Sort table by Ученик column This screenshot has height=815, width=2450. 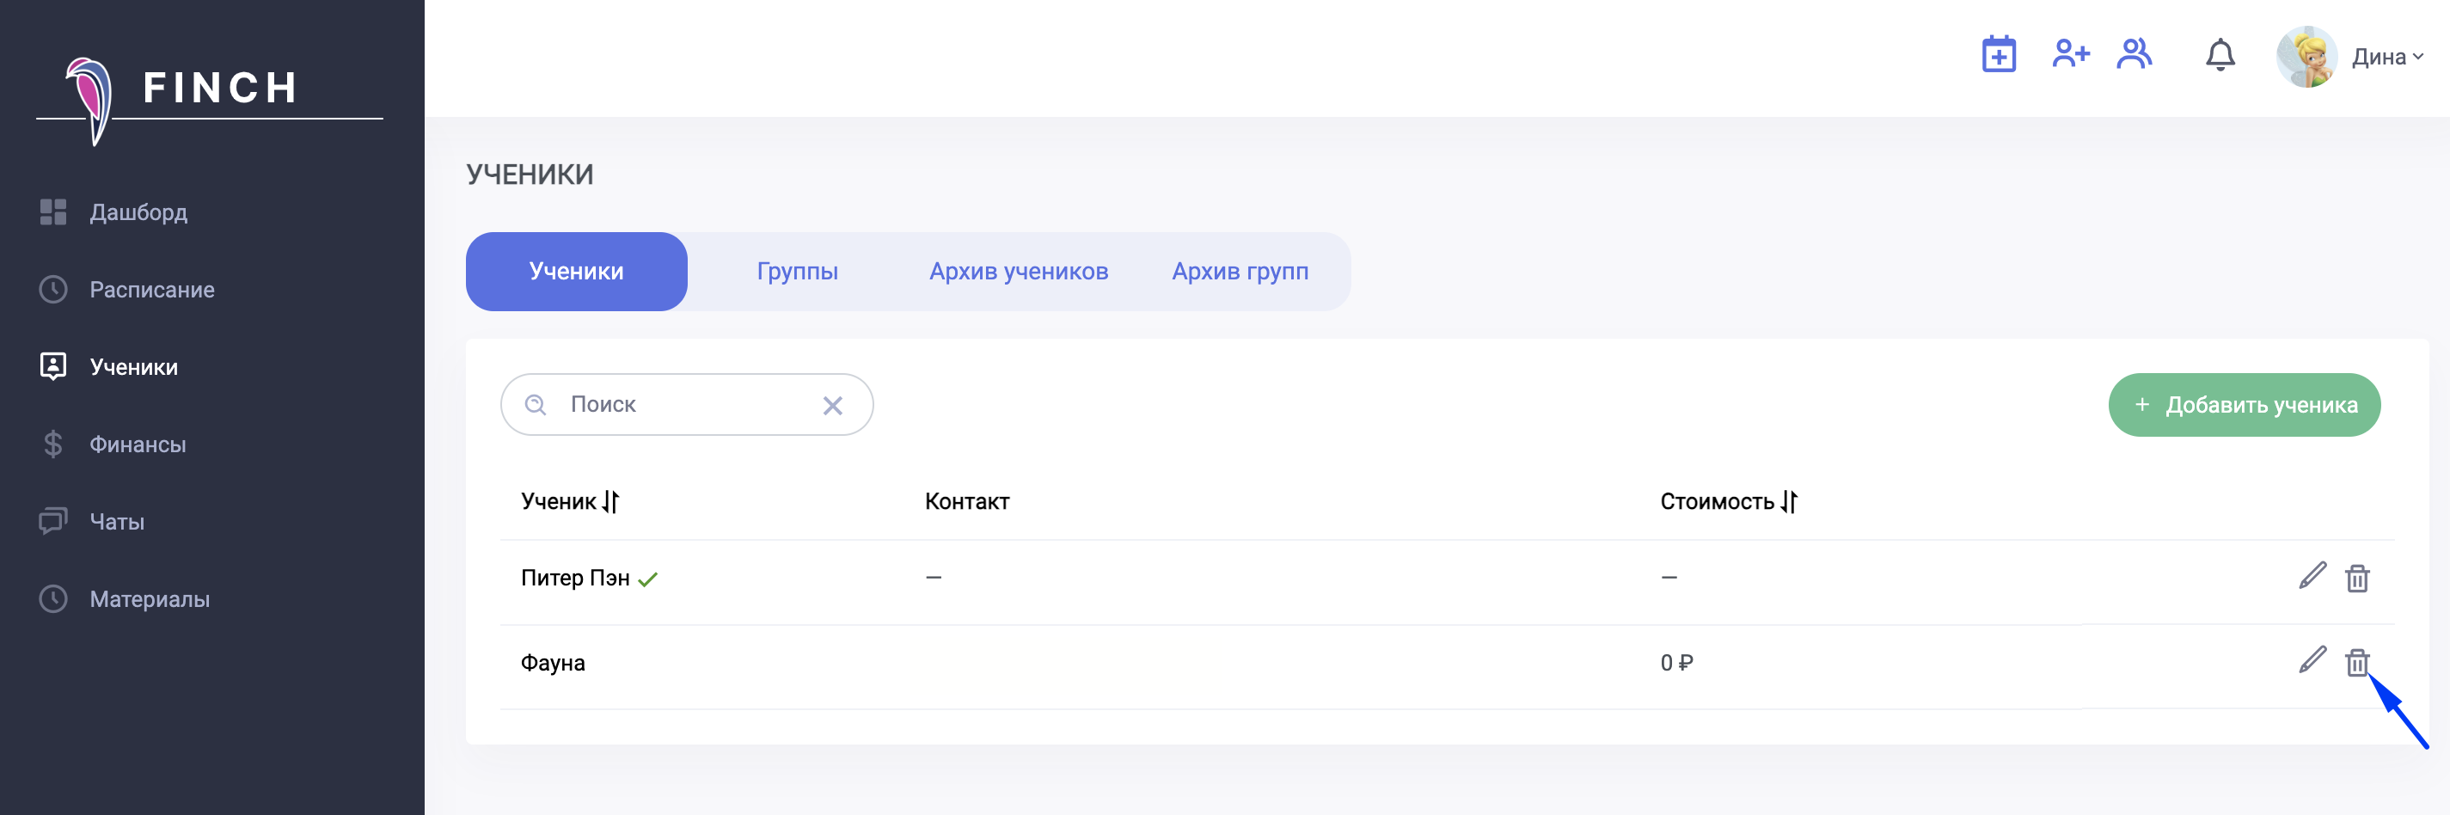(609, 501)
